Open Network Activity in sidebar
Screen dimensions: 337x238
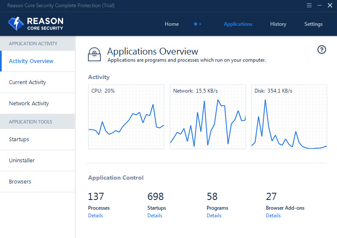(x=29, y=104)
